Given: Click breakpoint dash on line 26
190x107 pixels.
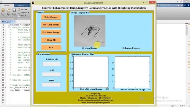Looking at the screenshot, I should (x=5, y=87).
